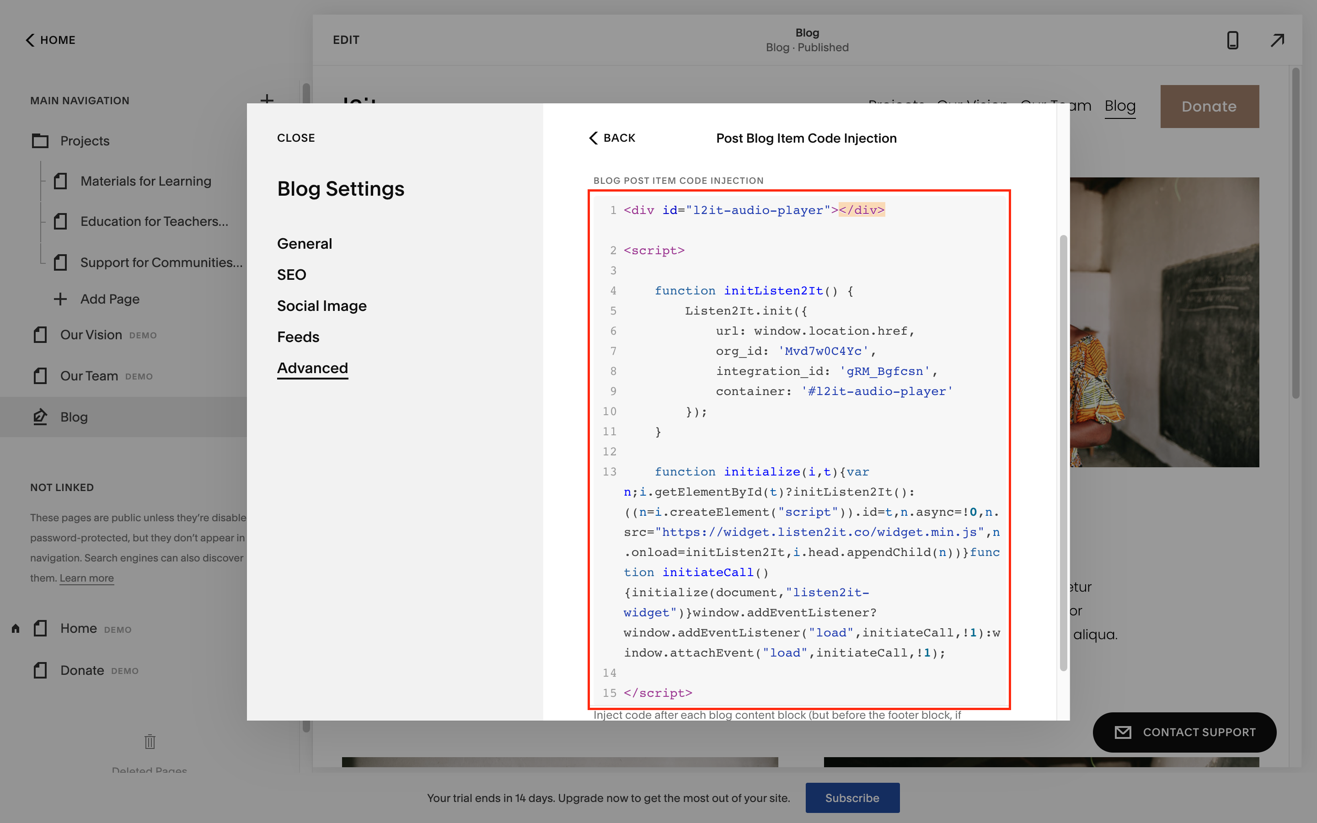The image size is (1317, 823).
Task: Open the Learn more link
Action: (86, 578)
